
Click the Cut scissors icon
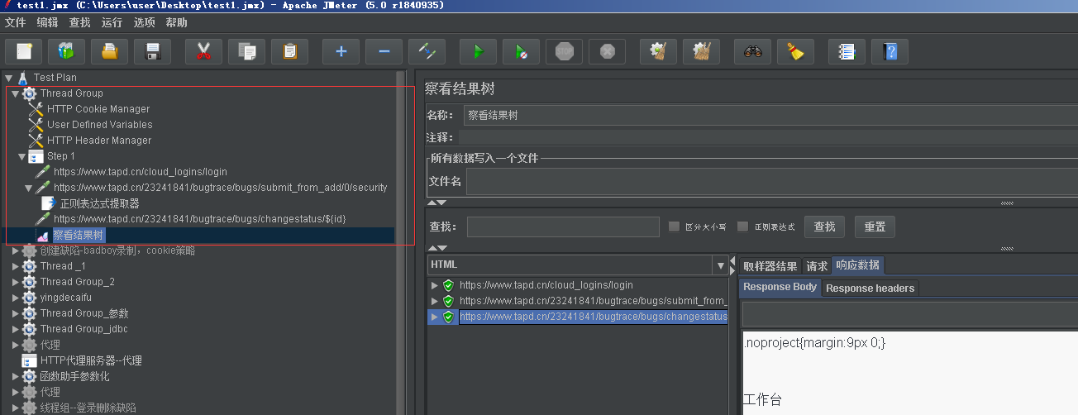(203, 51)
